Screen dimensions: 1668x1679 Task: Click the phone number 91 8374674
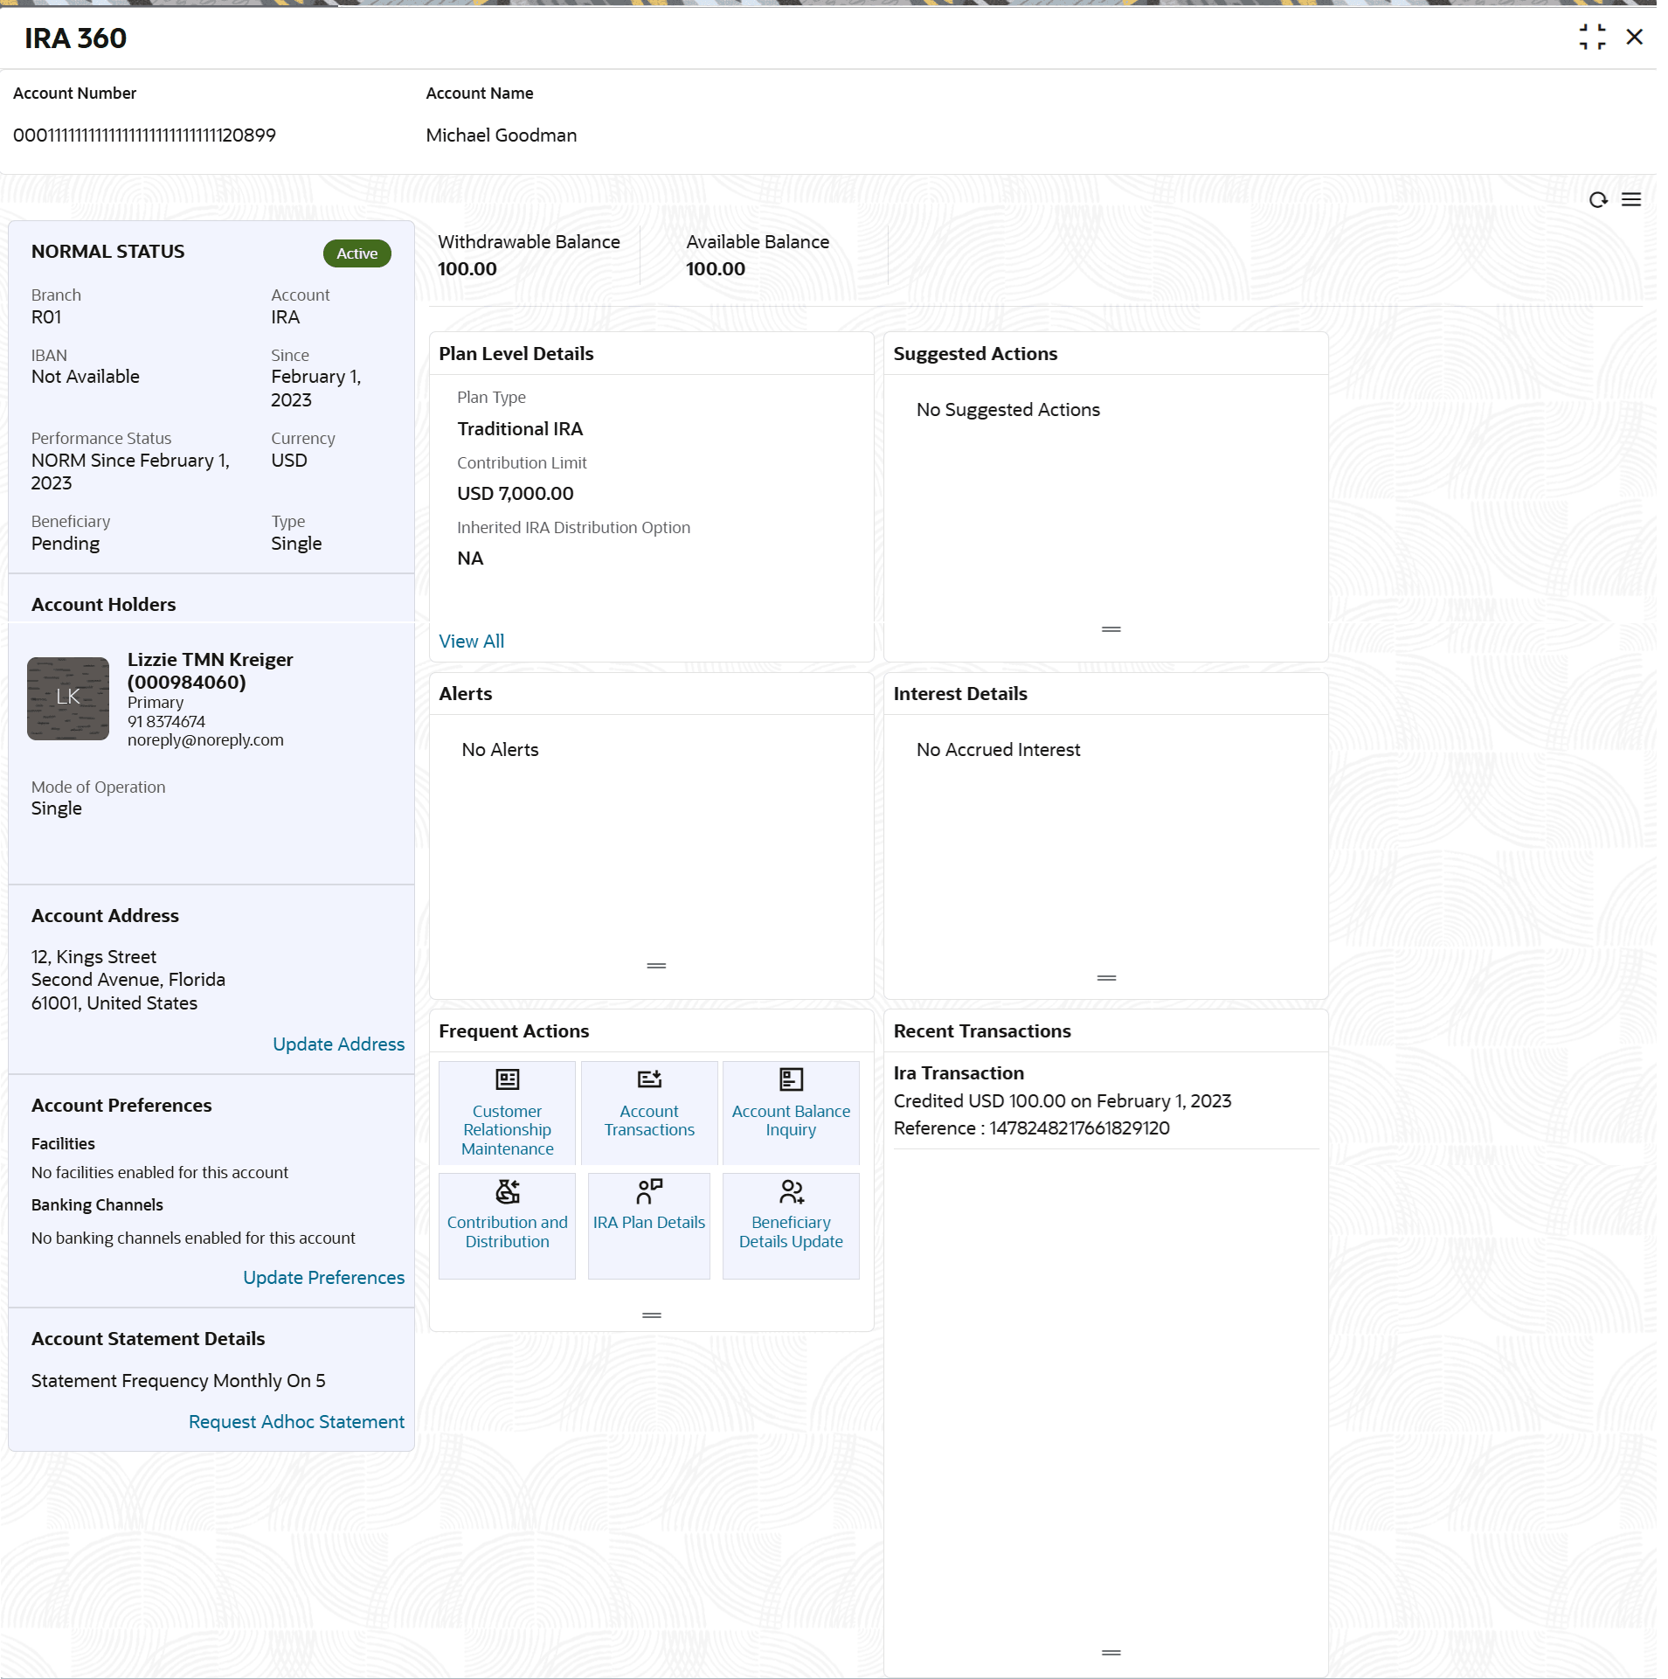(x=166, y=722)
